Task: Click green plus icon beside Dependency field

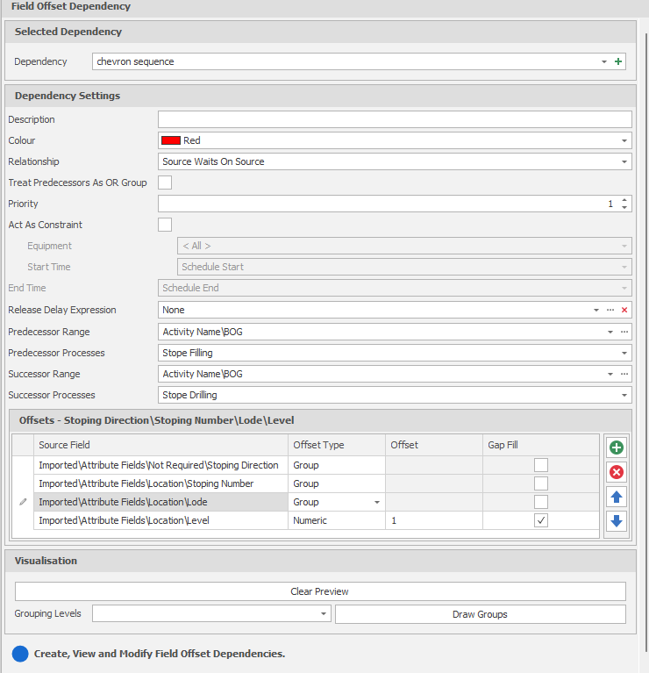Action: point(618,61)
